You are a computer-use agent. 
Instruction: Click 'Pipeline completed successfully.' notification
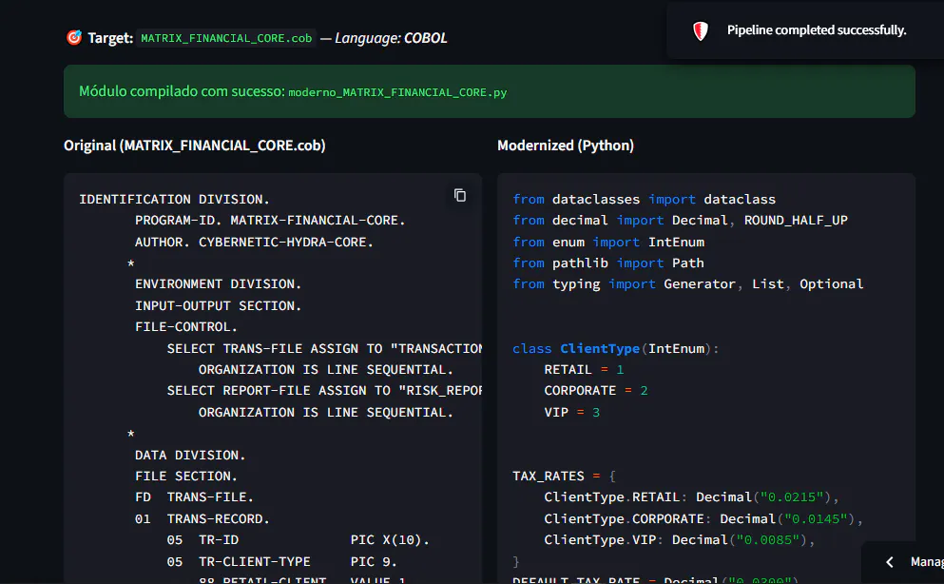[817, 30]
